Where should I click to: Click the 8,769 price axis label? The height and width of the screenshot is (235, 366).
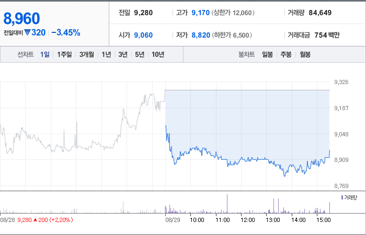341,186
